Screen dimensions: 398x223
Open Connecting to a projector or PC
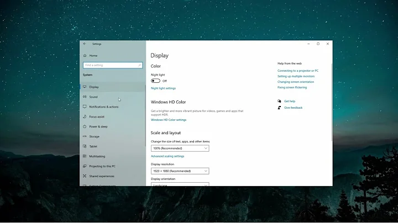(298, 71)
